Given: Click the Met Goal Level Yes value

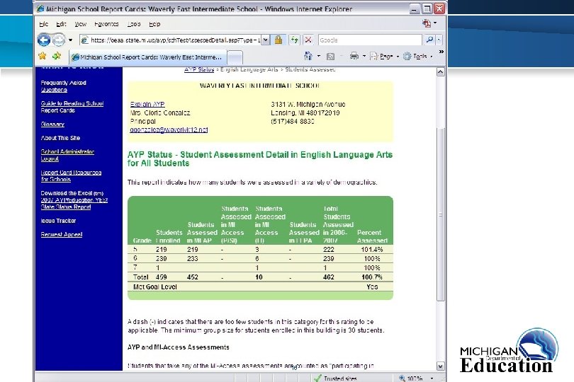Looking at the screenshot, I should pos(372,287).
